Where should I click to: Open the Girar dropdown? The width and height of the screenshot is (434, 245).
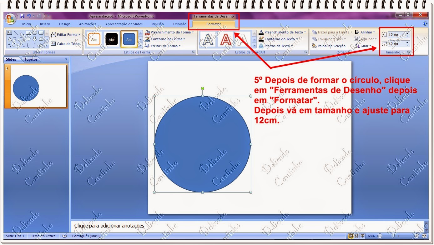pos(363,46)
